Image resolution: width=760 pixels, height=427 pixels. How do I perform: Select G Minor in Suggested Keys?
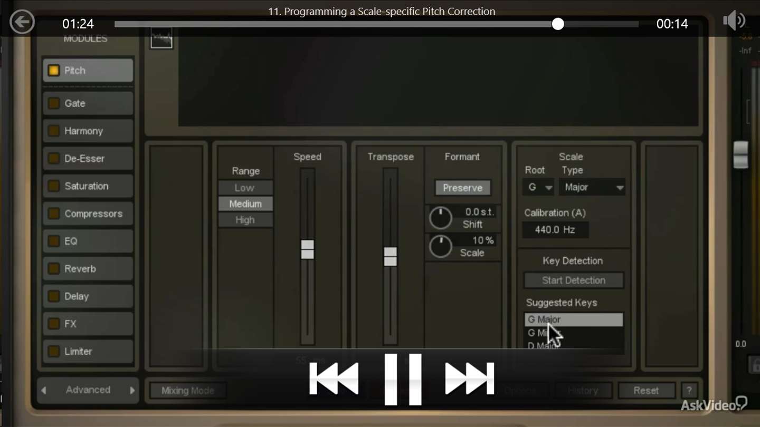tap(574, 333)
